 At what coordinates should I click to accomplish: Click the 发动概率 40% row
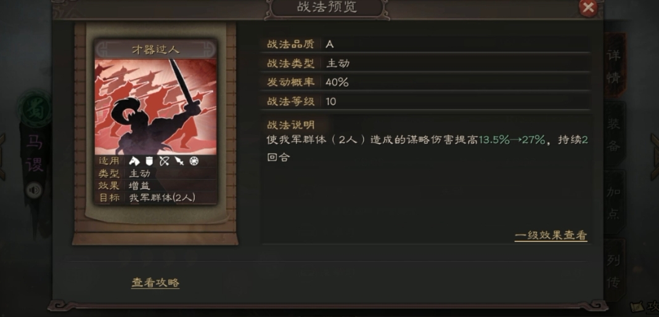(x=425, y=82)
